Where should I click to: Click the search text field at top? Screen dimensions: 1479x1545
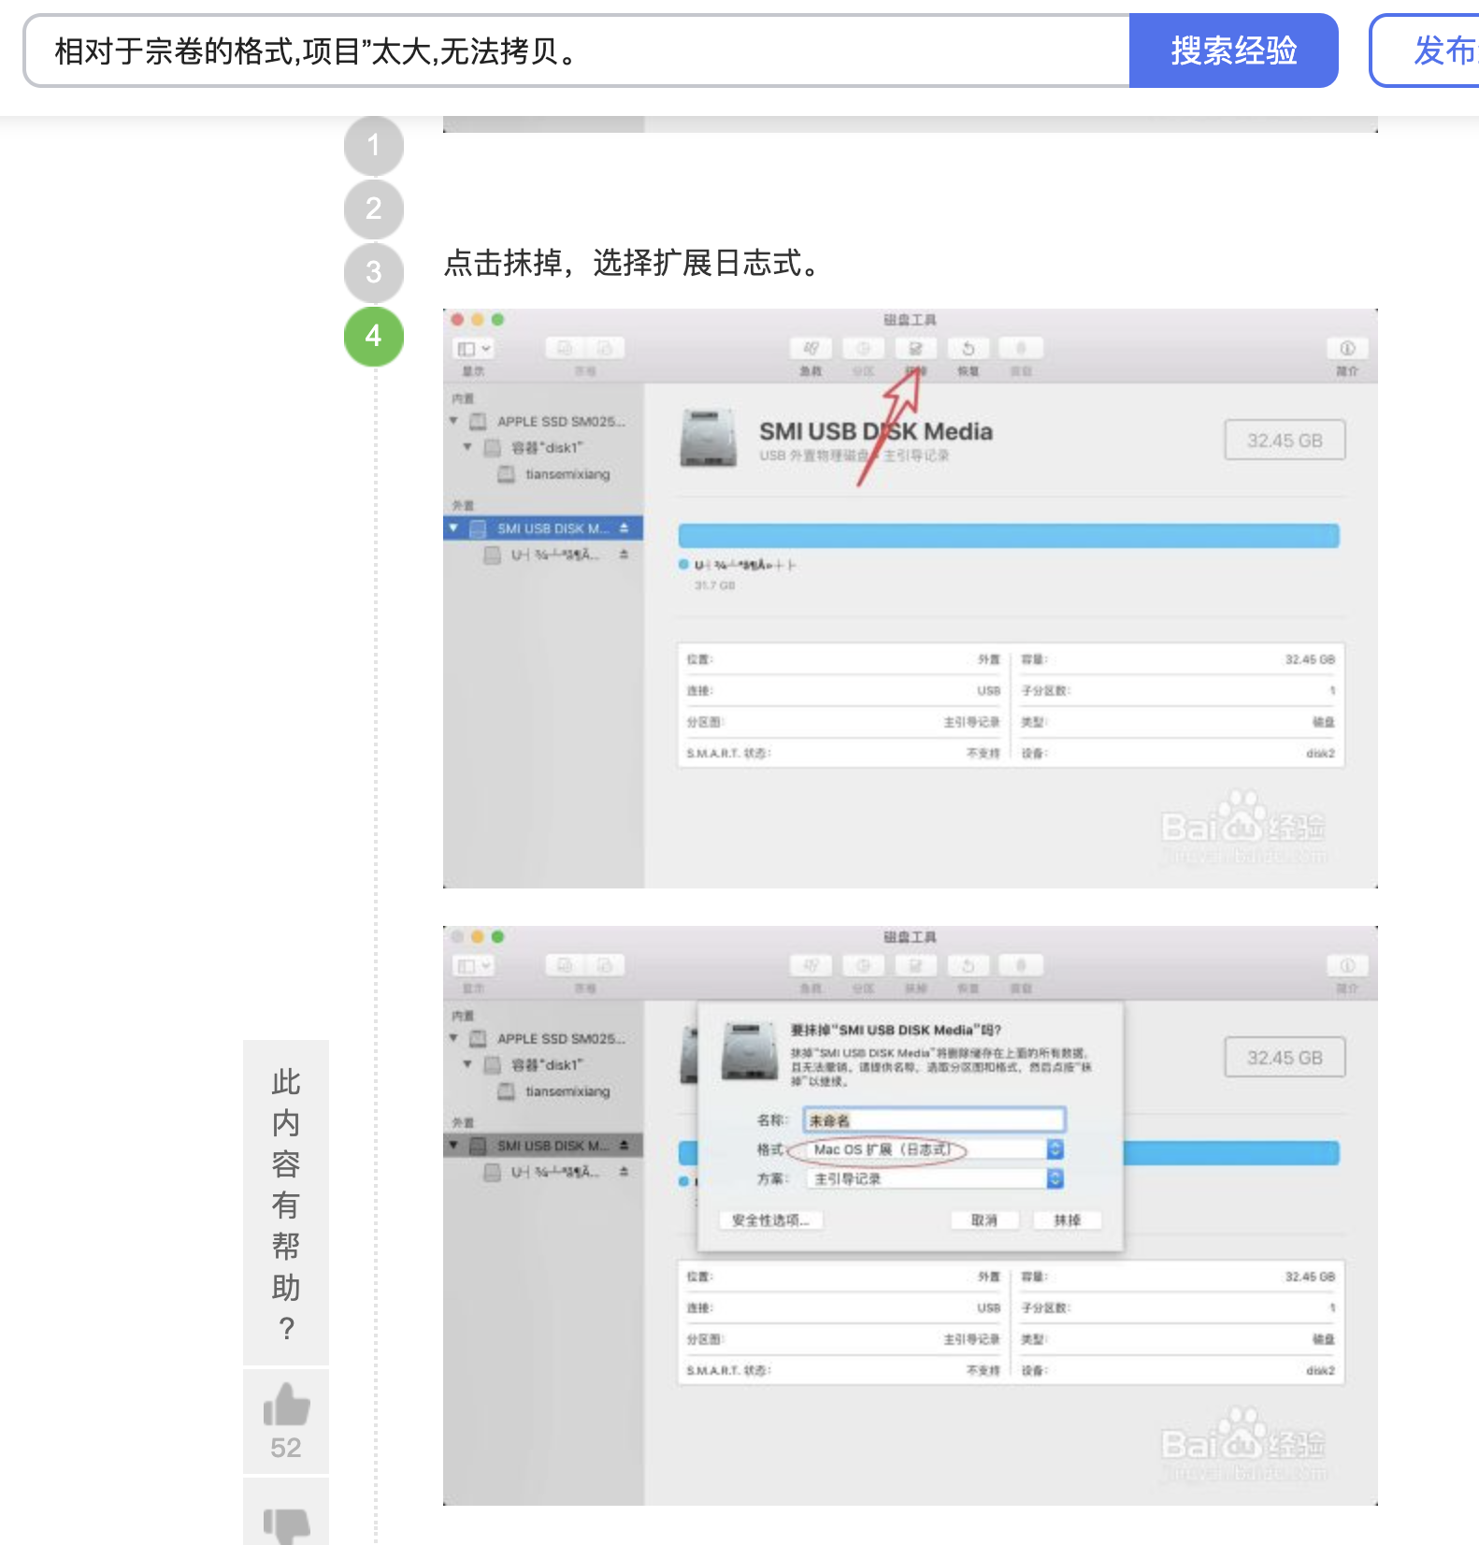577,51
